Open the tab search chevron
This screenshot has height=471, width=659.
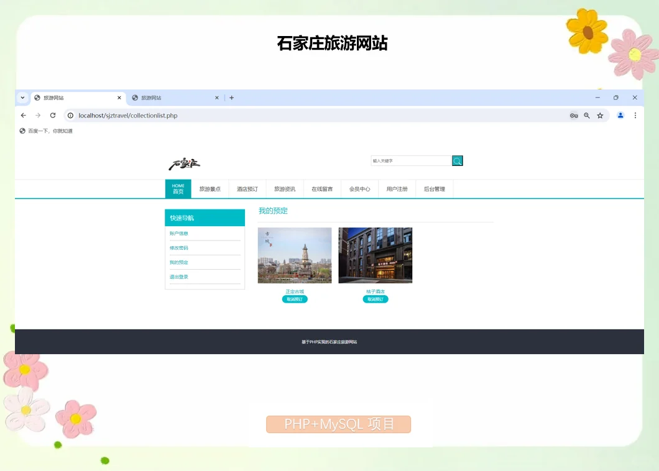click(22, 98)
